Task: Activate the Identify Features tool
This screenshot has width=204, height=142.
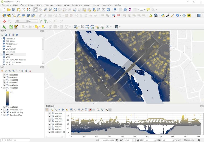Action: pos(115,10)
